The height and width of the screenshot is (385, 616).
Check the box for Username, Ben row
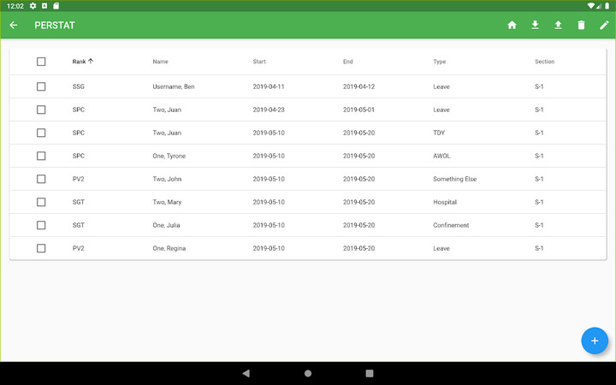point(41,86)
